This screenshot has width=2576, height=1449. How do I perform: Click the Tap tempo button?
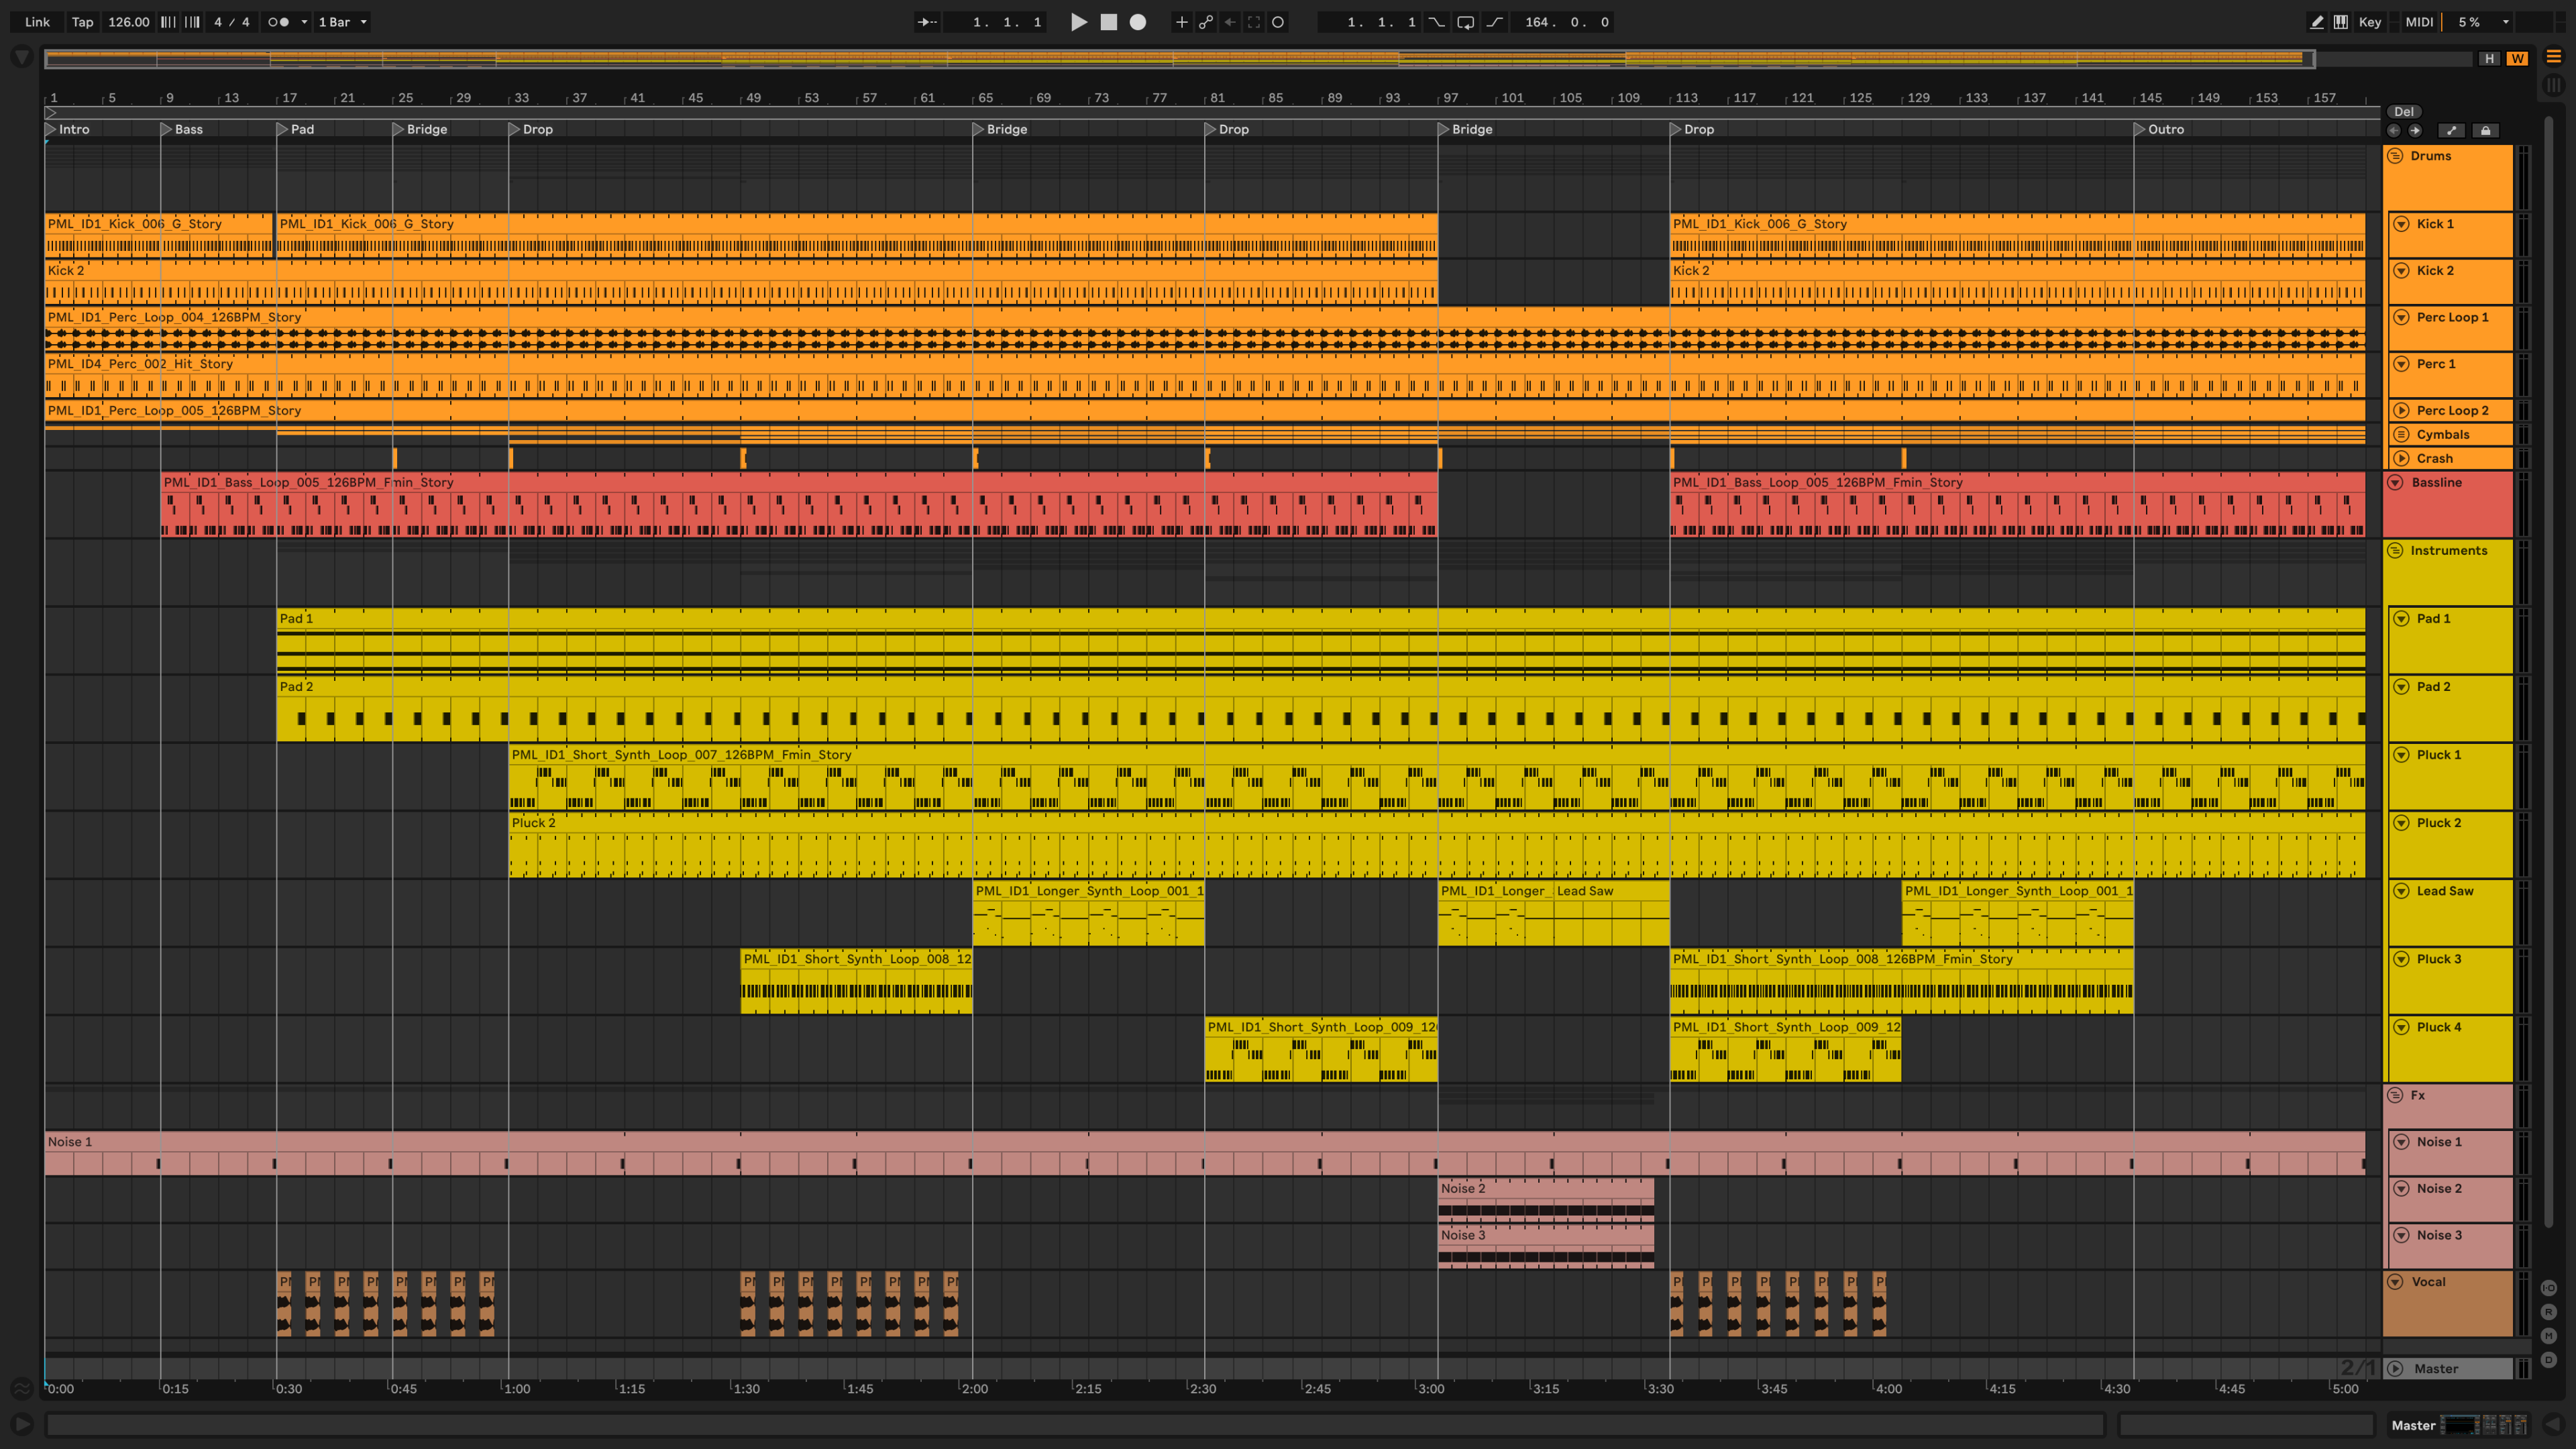83,22
